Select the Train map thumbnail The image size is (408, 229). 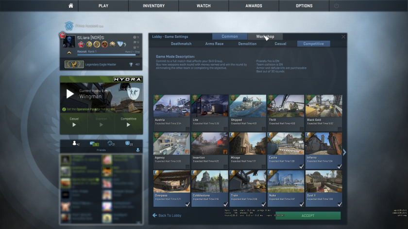tap(247, 182)
